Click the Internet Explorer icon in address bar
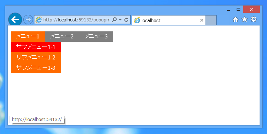This screenshot has width=267, height=134. [39, 20]
